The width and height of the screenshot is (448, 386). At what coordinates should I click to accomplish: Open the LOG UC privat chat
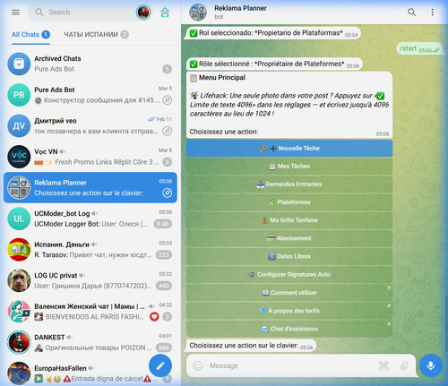point(90,280)
